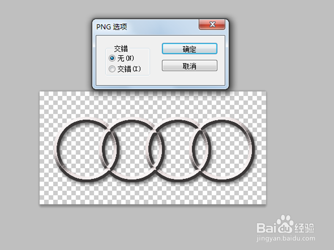Click the PNG 选项 dialog title
334x250 pixels.
click(x=111, y=27)
